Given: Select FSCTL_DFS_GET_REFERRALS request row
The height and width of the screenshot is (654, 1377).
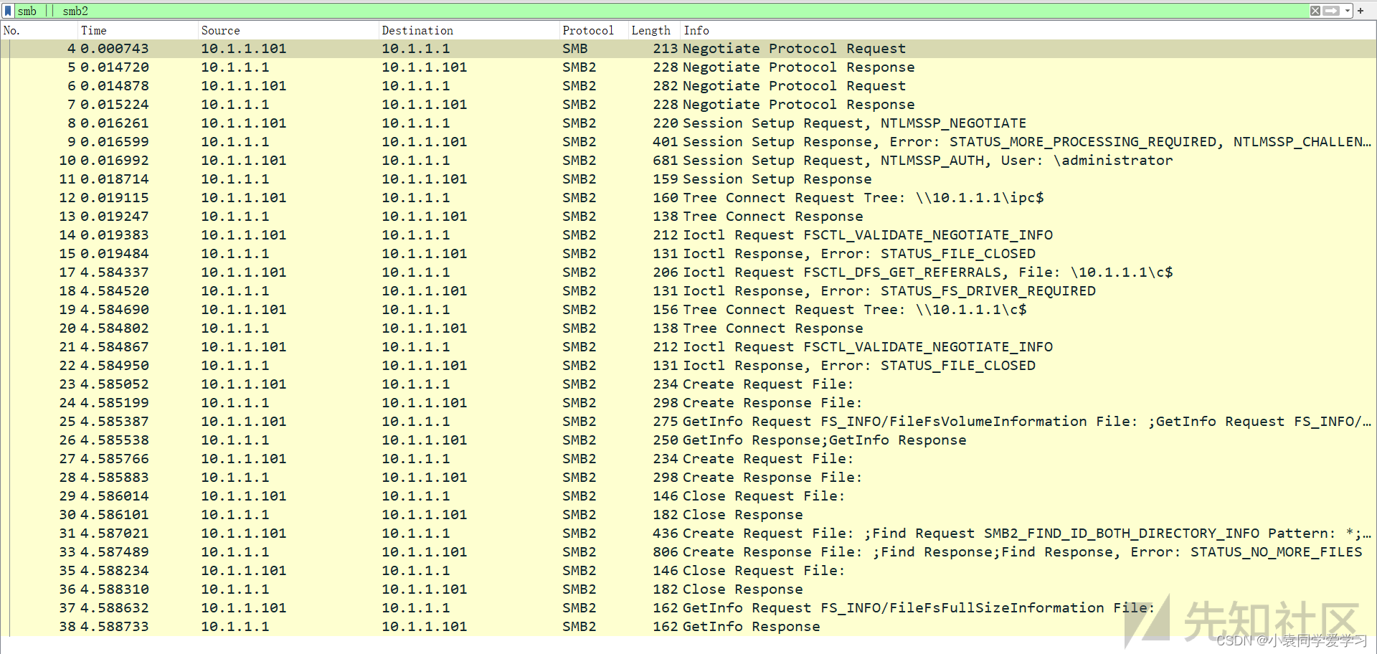Looking at the screenshot, I should click(x=688, y=272).
